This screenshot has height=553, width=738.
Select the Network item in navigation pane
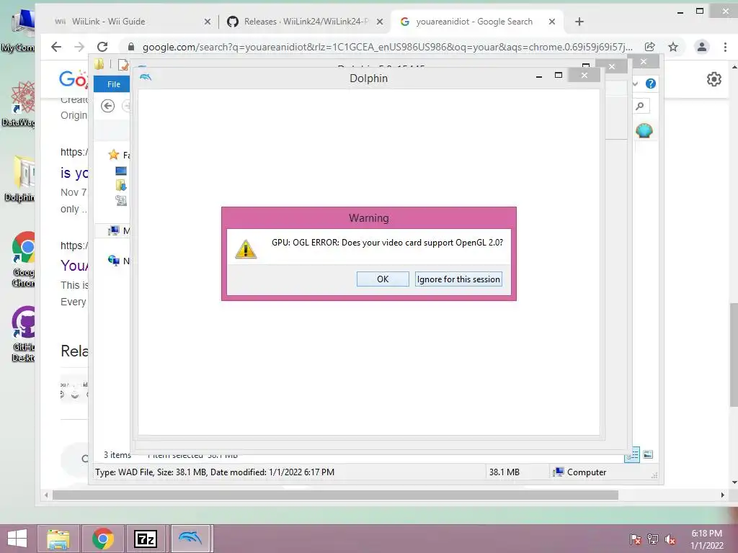(118, 261)
